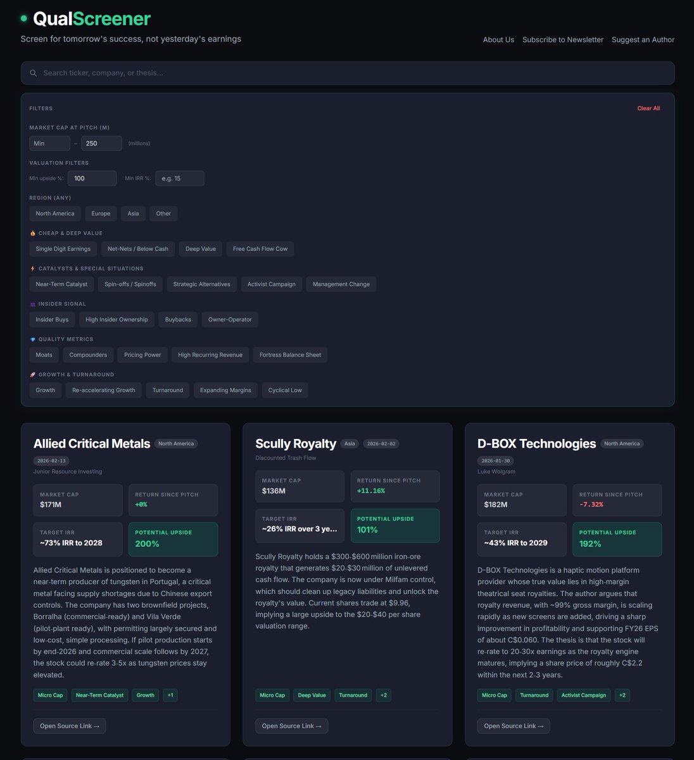
Task: Click Junior Resource Investing author name
Action: [x=68, y=471]
